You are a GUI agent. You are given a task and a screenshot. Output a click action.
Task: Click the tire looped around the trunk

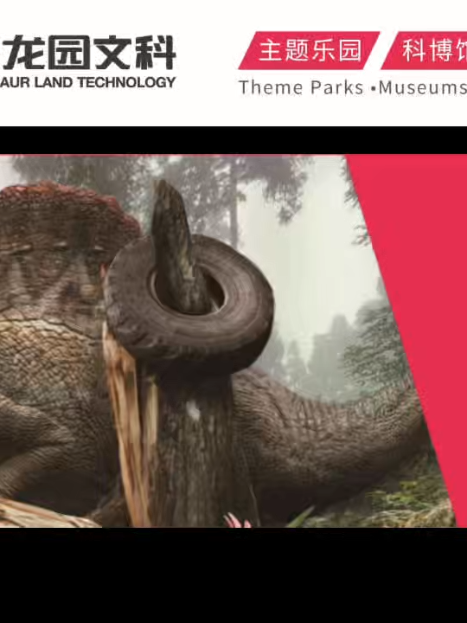tap(189, 304)
